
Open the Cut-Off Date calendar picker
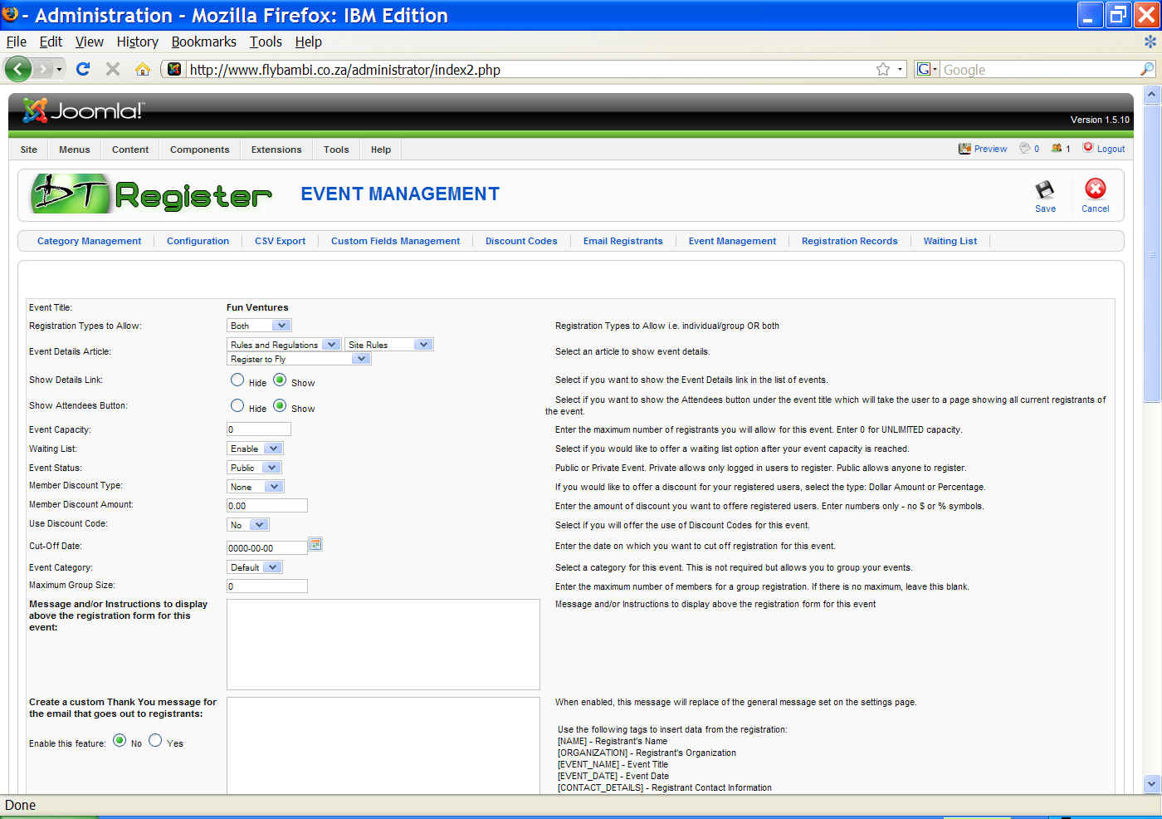(315, 545)
